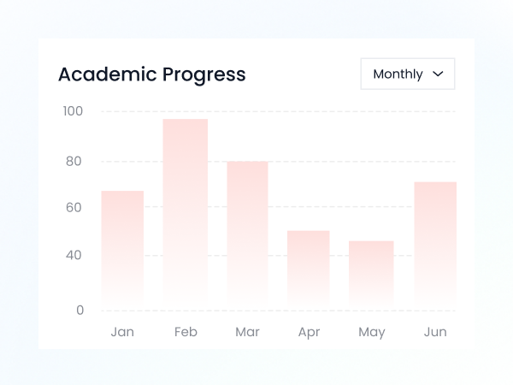The height and width of the screenshot is (385, 513).
Task: Click the Academic Progress title
Action: point(151,74)
